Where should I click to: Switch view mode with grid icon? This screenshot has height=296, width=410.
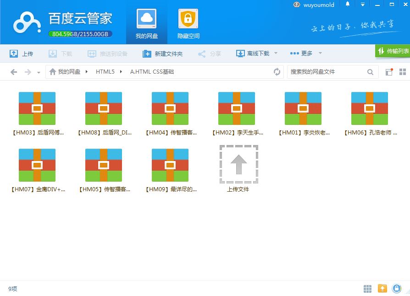(403, 72)
